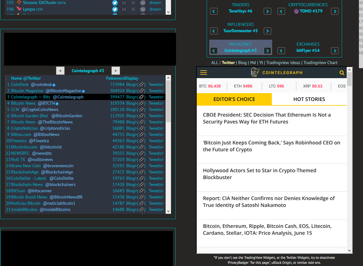Switch to Twitter view tab
The height and width of the screenshot is (266, 363).
pos(228,63)
